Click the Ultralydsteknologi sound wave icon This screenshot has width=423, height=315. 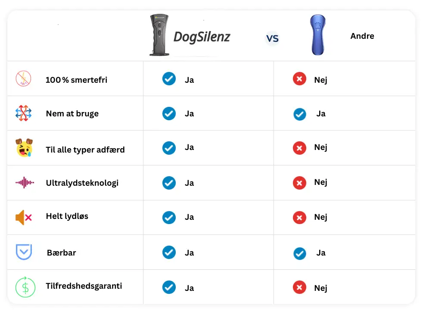[25, 183]
